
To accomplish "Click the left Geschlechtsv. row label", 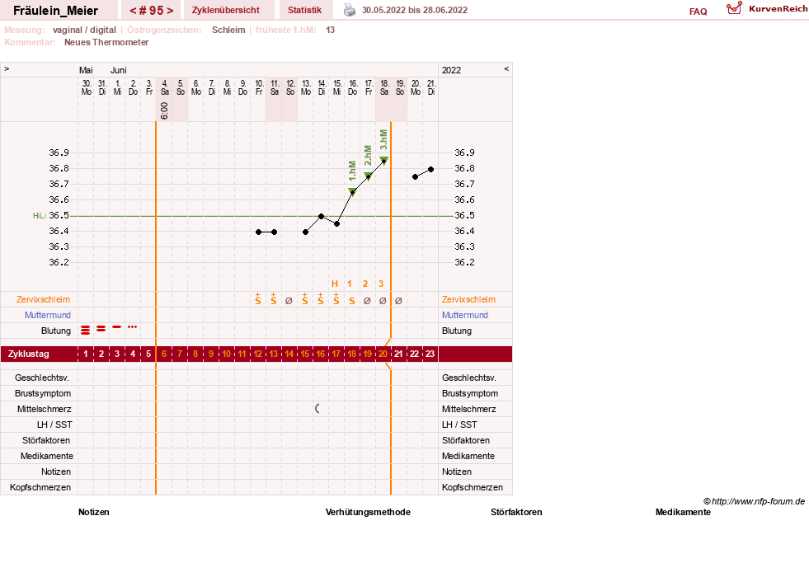I will [x=42, y=378].
